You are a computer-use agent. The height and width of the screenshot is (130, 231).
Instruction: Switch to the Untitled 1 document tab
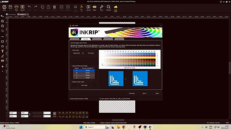[23, 14]
